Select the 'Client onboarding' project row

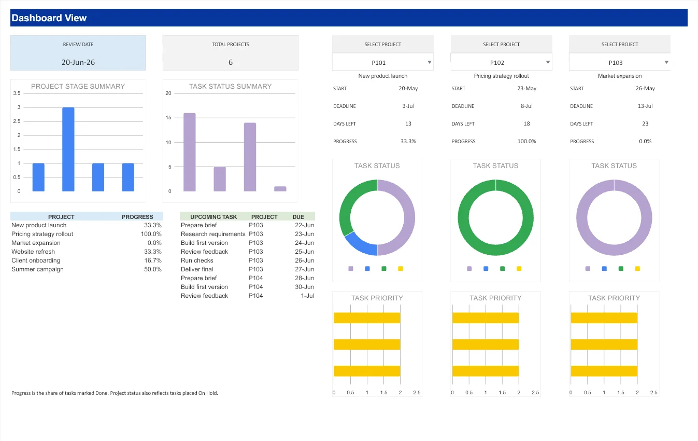(x=87, y=260)
